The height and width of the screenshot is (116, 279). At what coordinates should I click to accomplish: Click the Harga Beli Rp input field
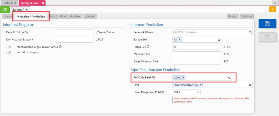pos(197,47)
